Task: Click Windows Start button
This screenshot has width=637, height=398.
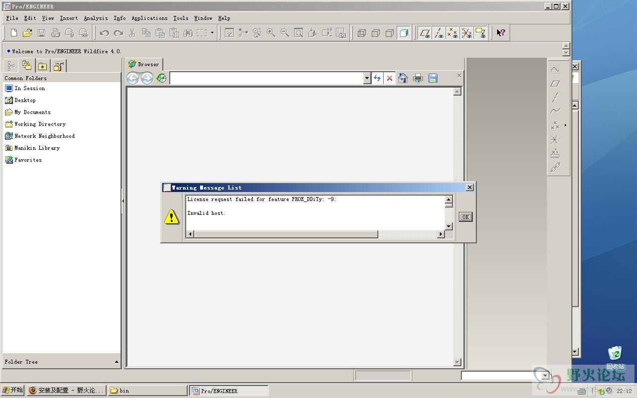Action: coord(12,391)
